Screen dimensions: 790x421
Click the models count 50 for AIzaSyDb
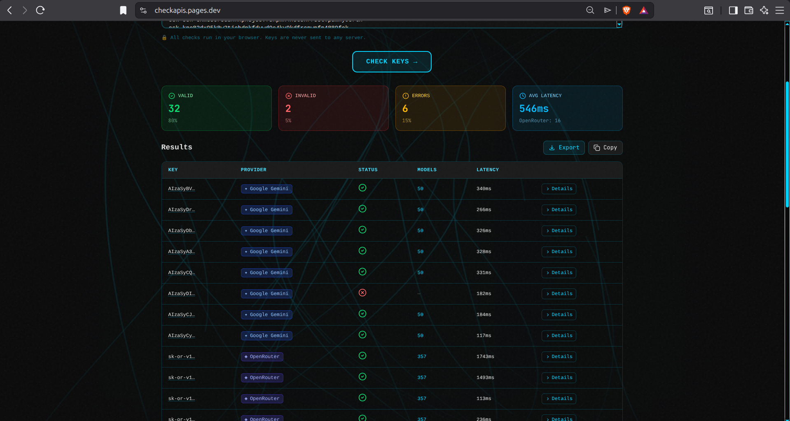[x=420, y=231]
